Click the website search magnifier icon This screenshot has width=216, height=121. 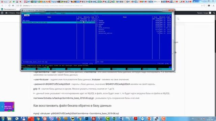(x=178, y=19)
